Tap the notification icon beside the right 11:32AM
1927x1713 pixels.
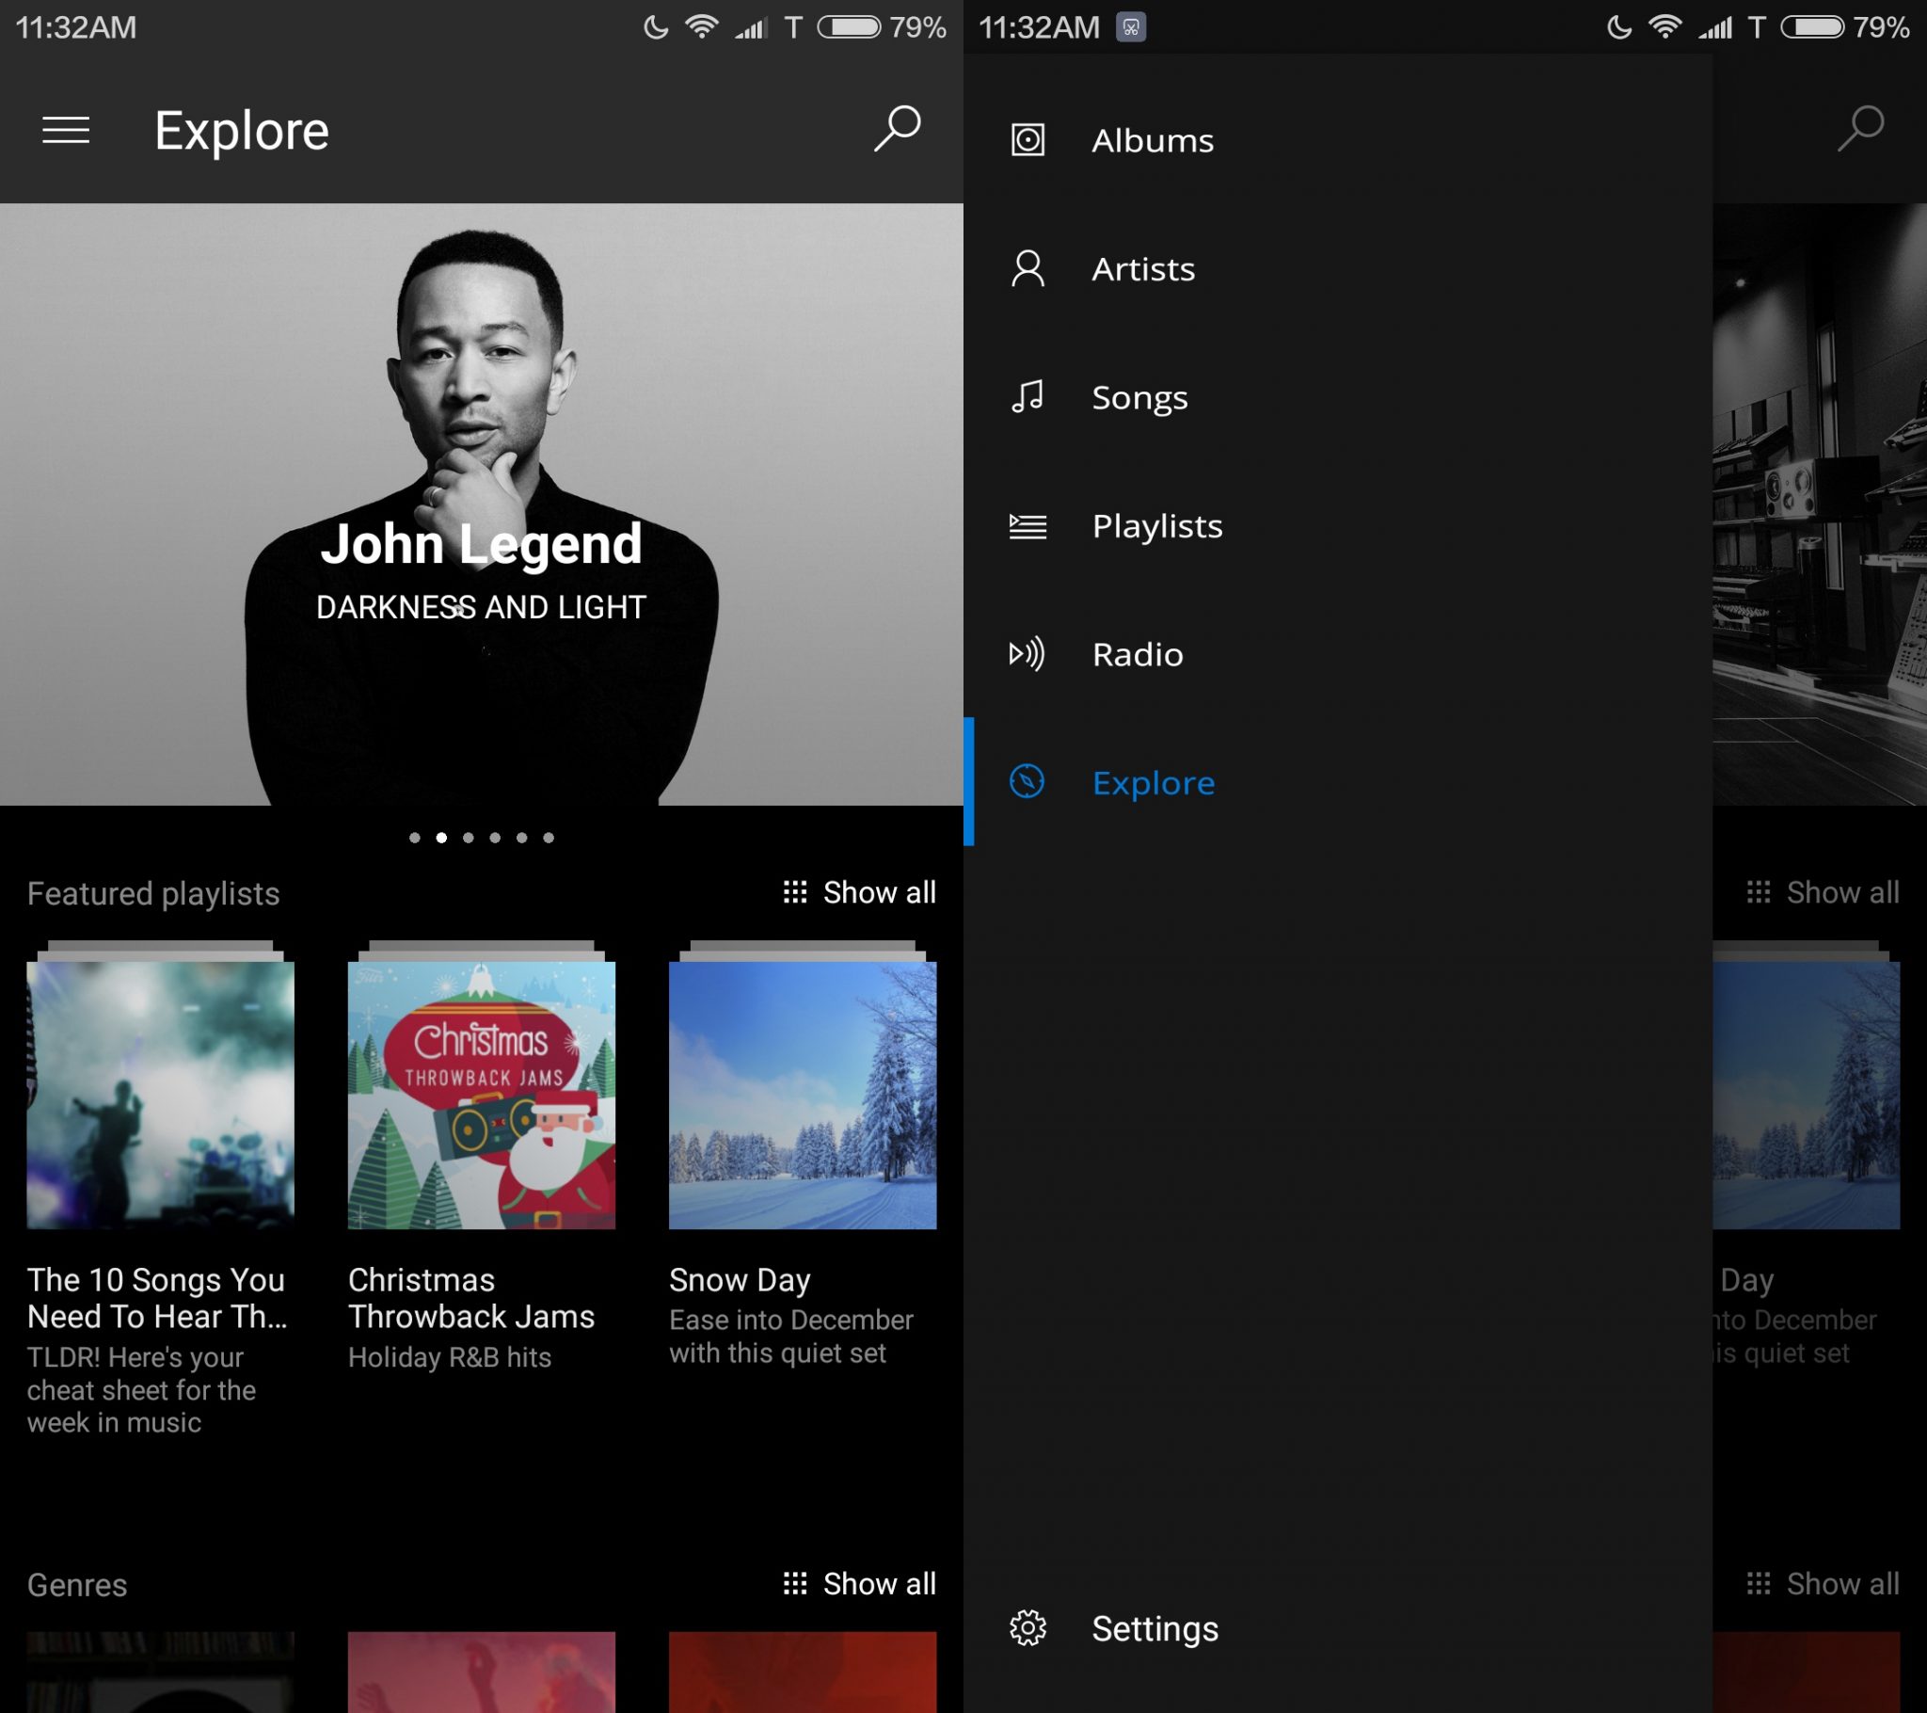(x=1130, y=27)
